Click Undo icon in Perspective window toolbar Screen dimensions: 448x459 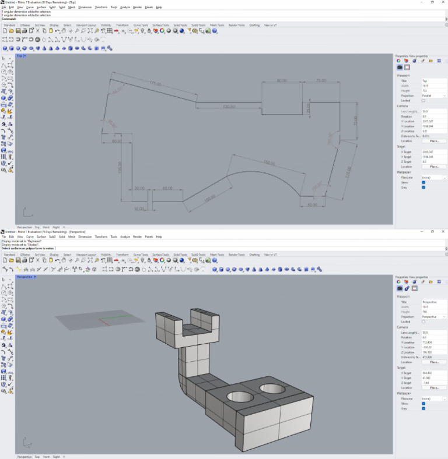click(57, 260)
